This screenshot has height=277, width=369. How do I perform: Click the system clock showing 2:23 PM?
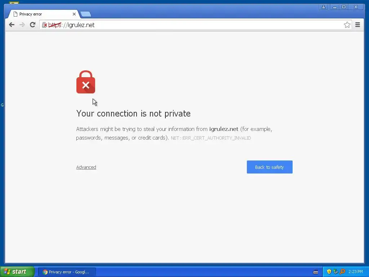coord(356,272)
